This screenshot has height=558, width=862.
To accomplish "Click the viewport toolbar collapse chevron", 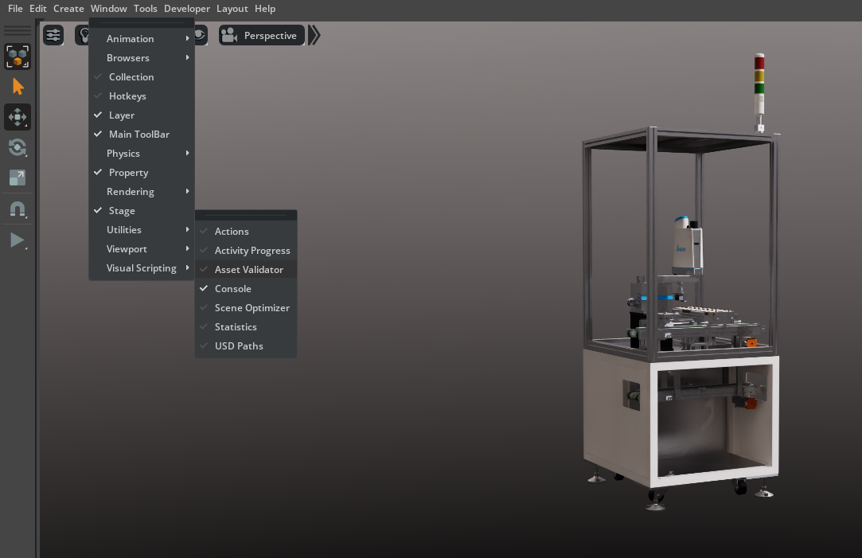I will click(x=314, y=35).
